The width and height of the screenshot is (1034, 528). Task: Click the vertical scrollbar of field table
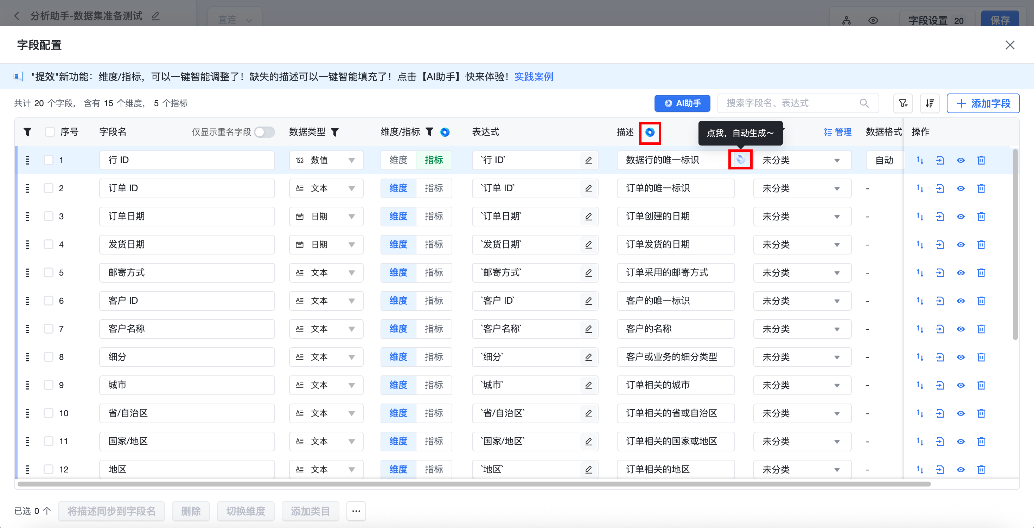click(1015, 245)
